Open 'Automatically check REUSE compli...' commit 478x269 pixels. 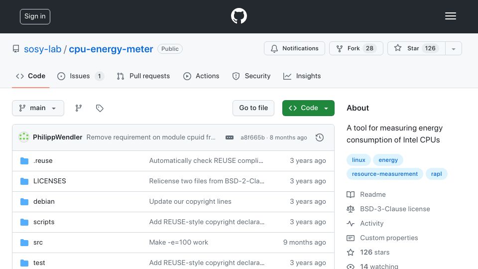click(206, 161)
